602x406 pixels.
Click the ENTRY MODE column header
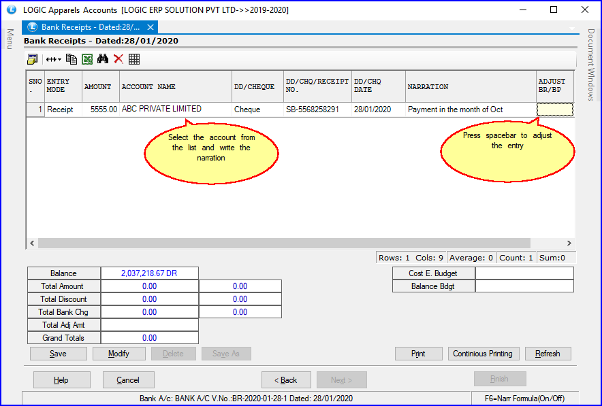(63, 86)
